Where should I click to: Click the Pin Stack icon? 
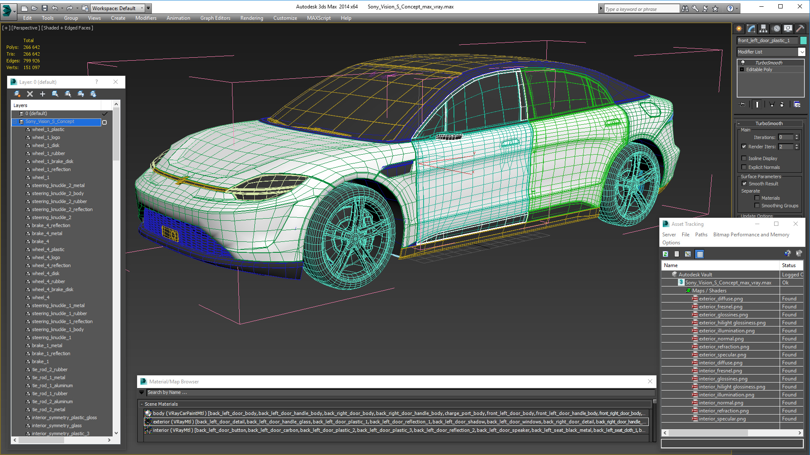point(742,104)
